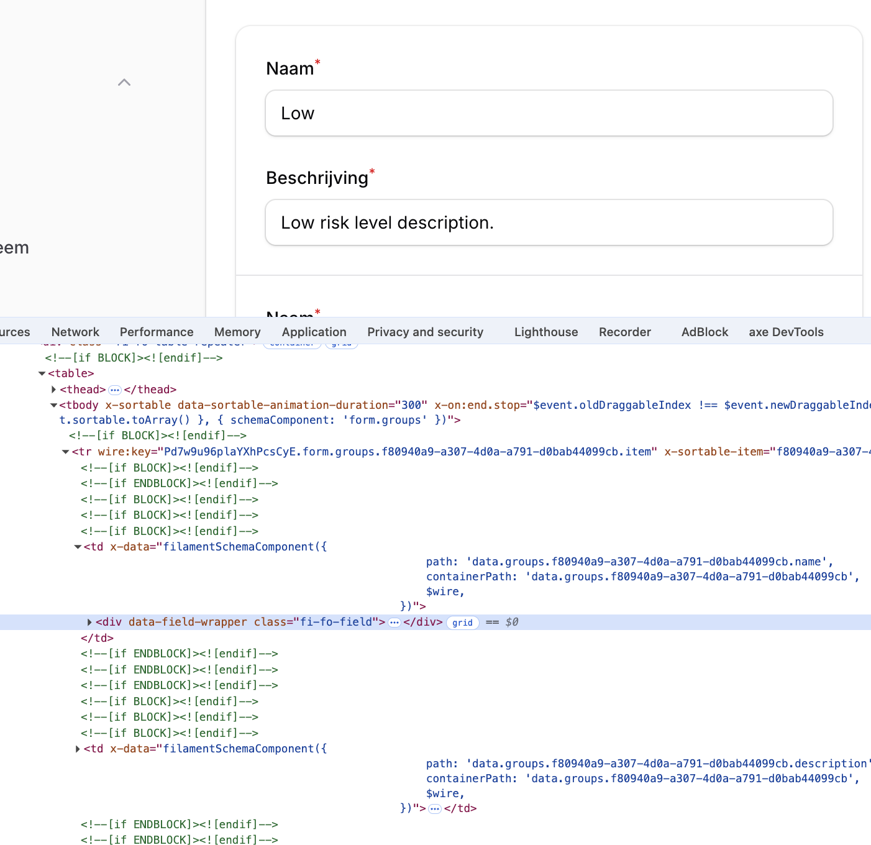The image size is (871, 845).
Task: Expand the td node with the description path
Action: [78, 749]
